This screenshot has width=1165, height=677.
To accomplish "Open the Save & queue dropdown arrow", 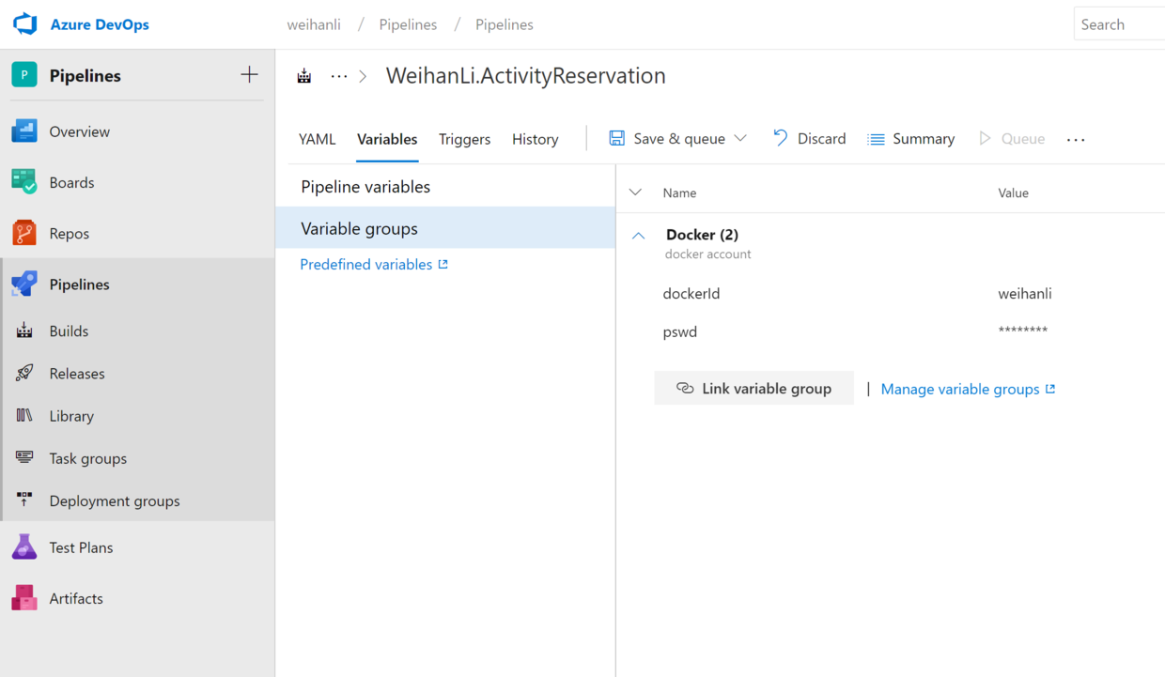I will pyautogui.click(x=740, y=139).
